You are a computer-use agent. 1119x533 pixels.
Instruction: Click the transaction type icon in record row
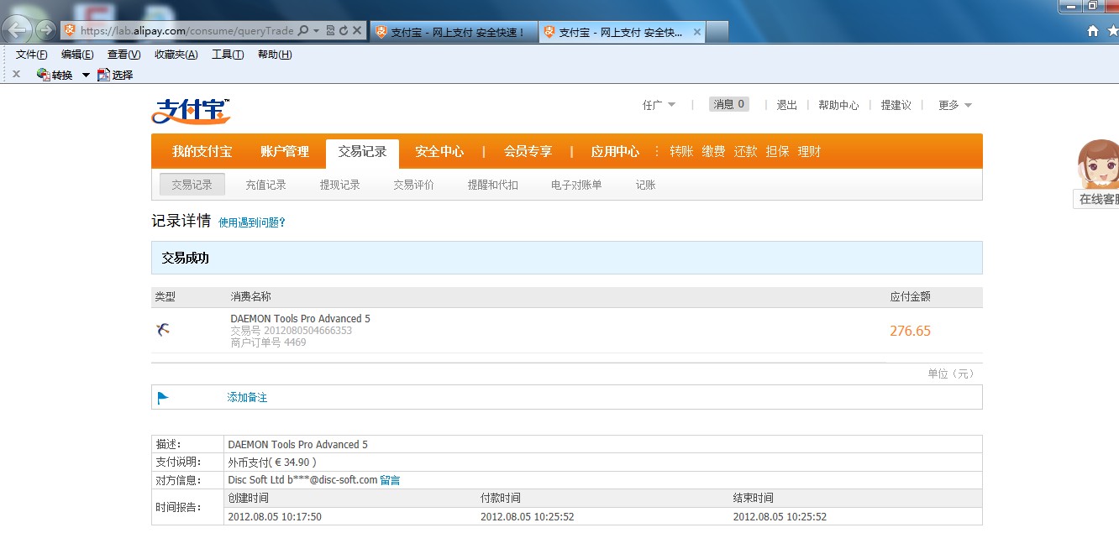pos(163,330)
